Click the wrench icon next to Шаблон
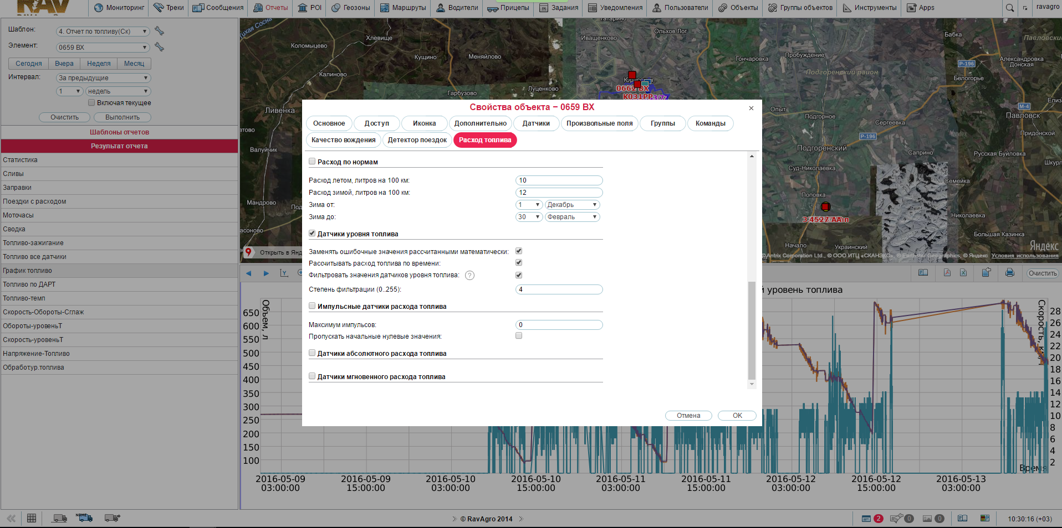This screenshot has height=528, width=1062. coord(159,31)
